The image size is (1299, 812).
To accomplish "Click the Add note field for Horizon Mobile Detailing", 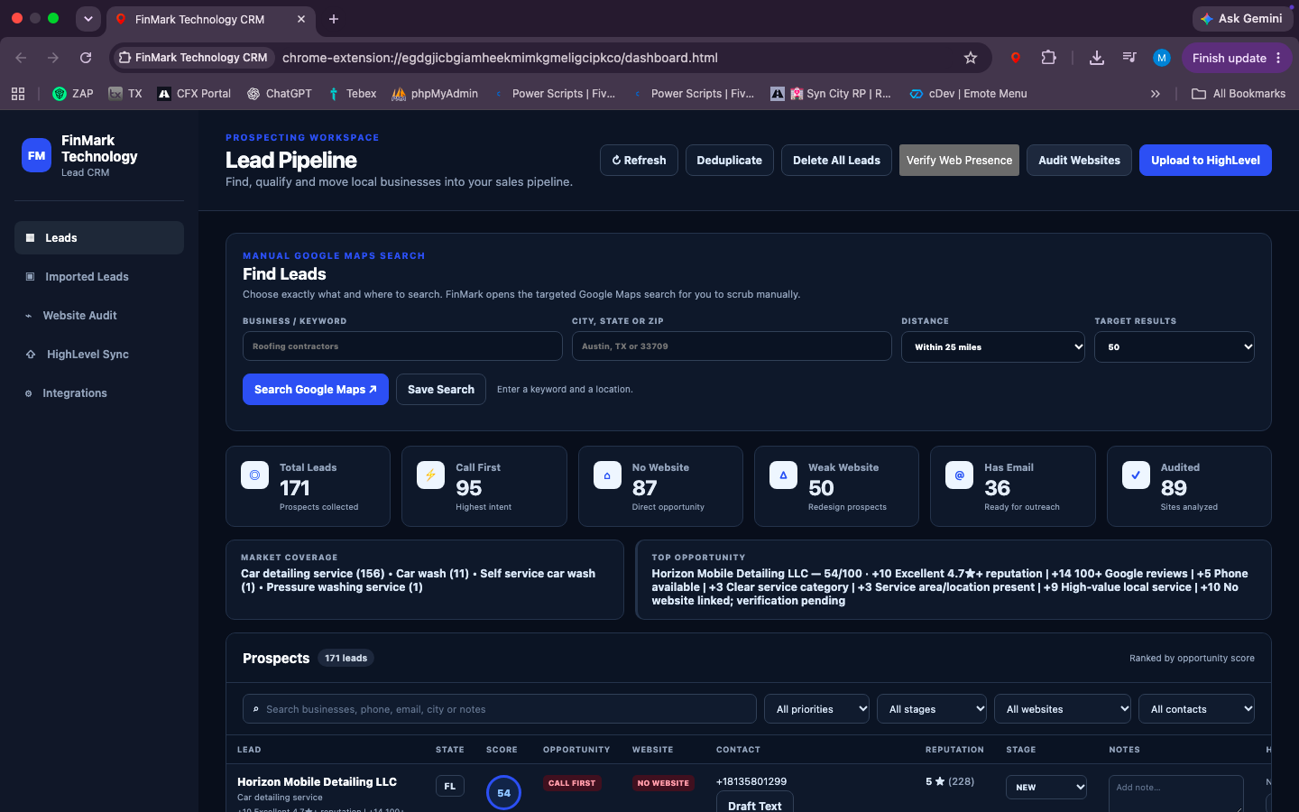I will click(x=1176, y=794).
